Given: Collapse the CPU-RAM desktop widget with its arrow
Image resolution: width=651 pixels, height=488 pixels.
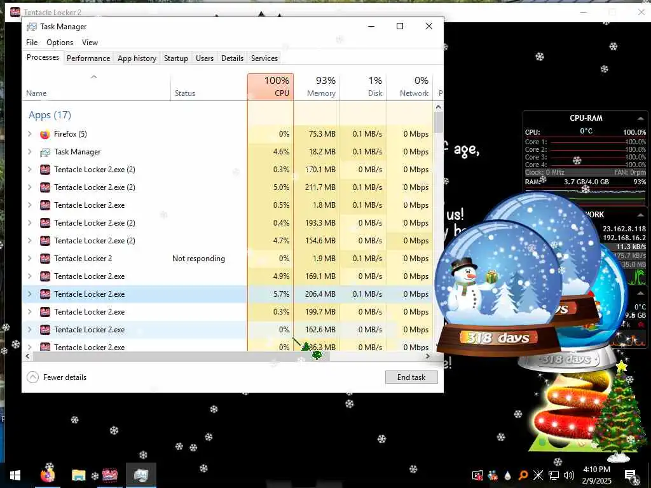Looking at the screenshot, I should point(641,119).
